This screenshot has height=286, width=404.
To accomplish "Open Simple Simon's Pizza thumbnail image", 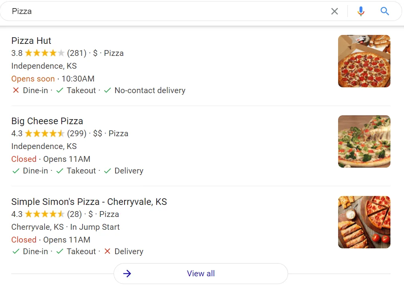I will pos(364,222).
